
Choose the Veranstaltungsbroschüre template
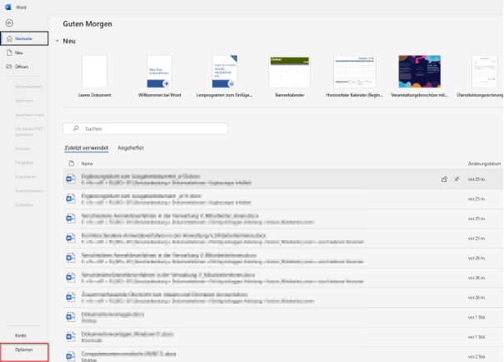[x=420, y=76]
